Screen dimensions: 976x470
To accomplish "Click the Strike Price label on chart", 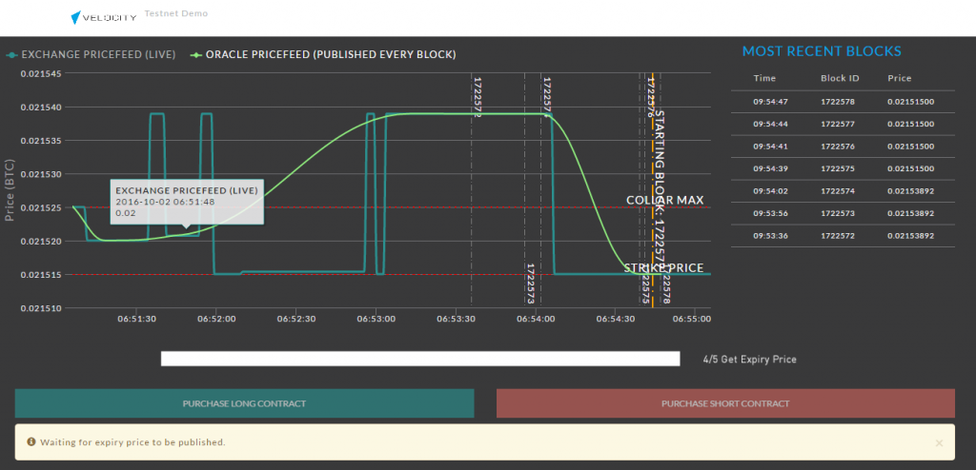I will point(663,268).
